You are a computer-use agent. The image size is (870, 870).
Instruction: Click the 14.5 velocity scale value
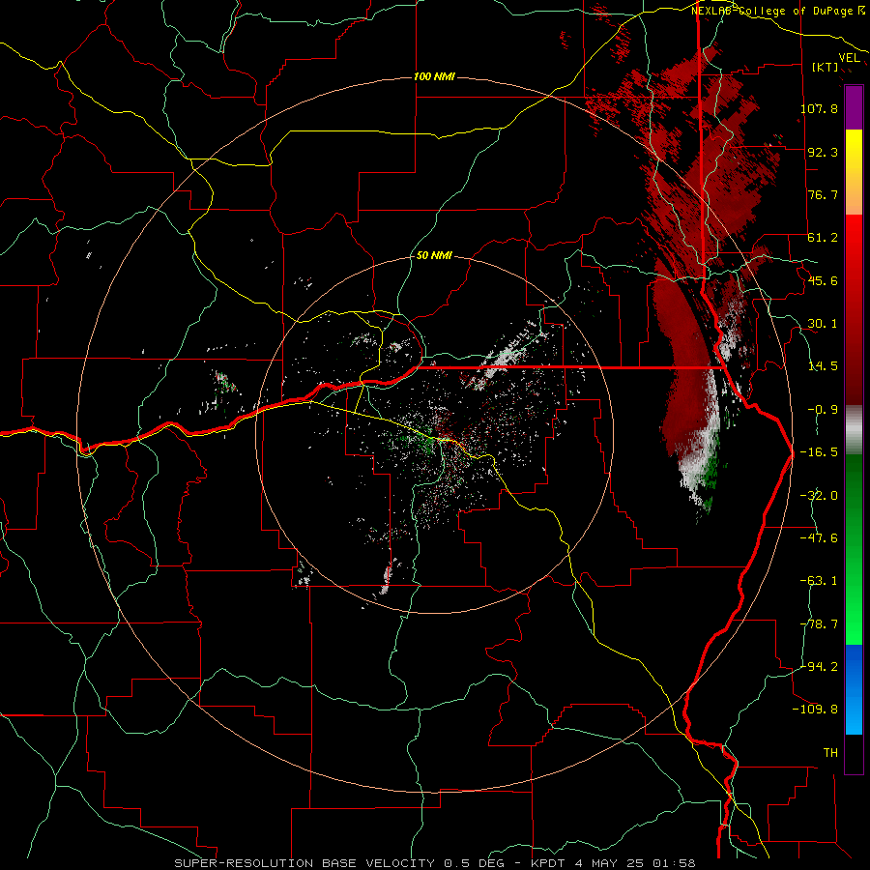pyautogui.click(x=823, y=366)
